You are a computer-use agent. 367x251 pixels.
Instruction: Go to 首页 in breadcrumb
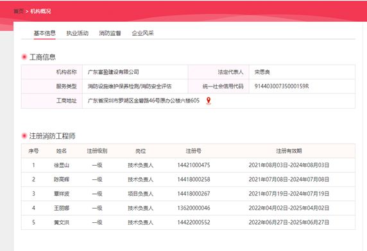[x=19, y=11]
